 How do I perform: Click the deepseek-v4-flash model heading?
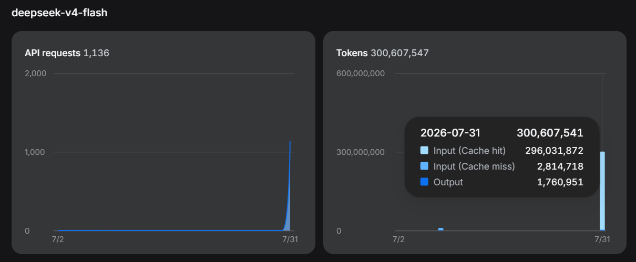[59, 13]
